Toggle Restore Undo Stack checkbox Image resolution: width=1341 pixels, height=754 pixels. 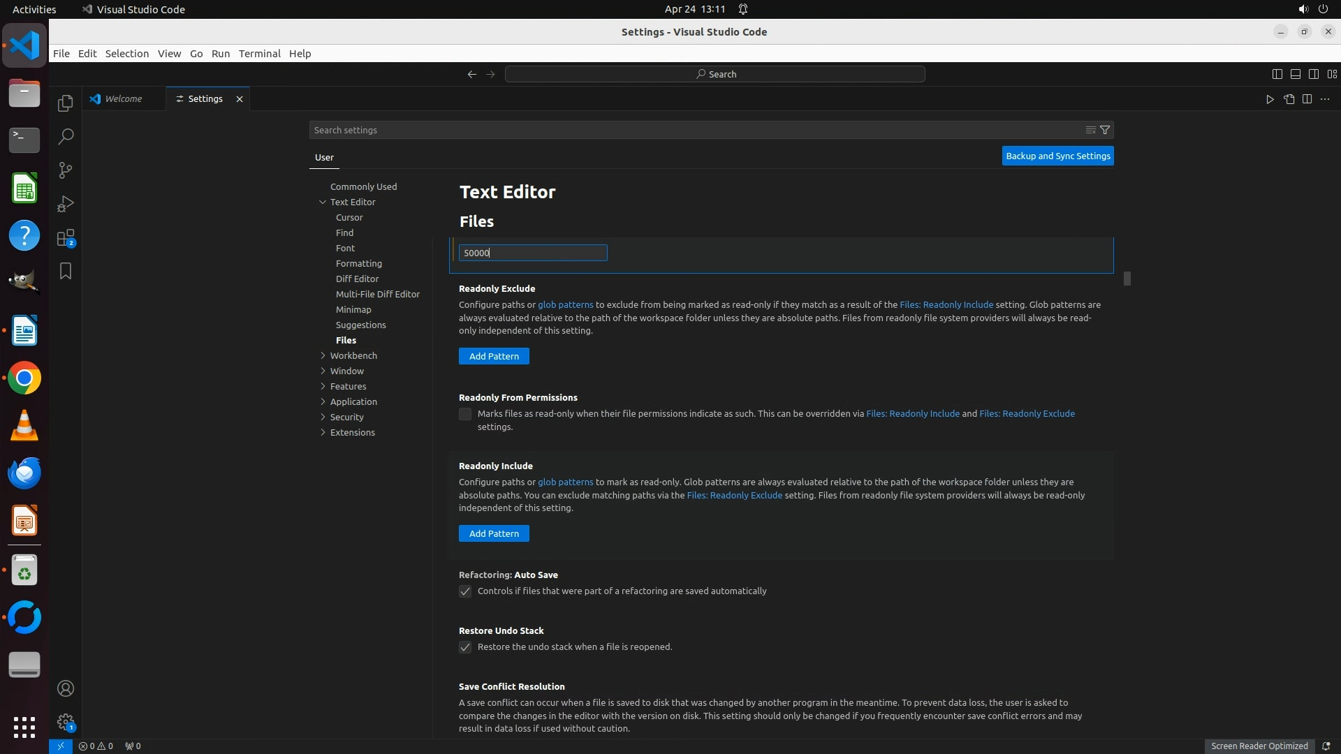[x=465, y=647]
